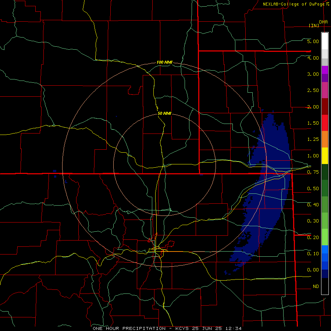Click the bright red swatch beside 1.50
The height and width of the screenshot is (331, 331).
[x=325, y=123]
